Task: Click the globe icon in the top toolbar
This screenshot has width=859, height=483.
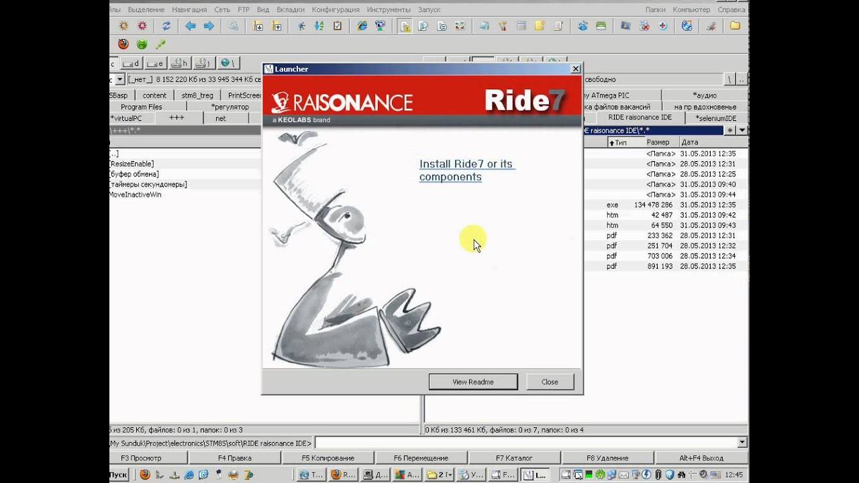Action: tap(687, 26)
